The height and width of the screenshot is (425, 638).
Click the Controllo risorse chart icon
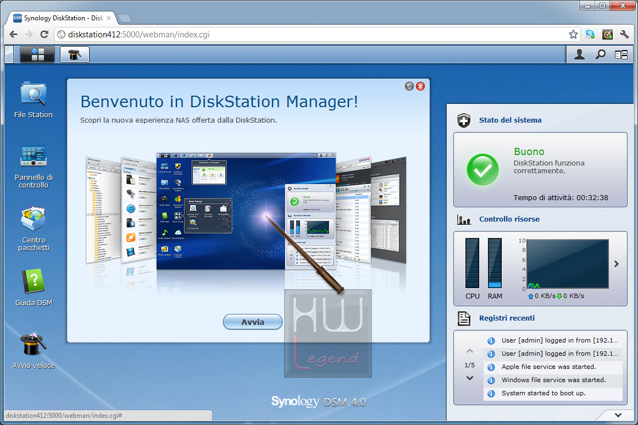point(464,220)
